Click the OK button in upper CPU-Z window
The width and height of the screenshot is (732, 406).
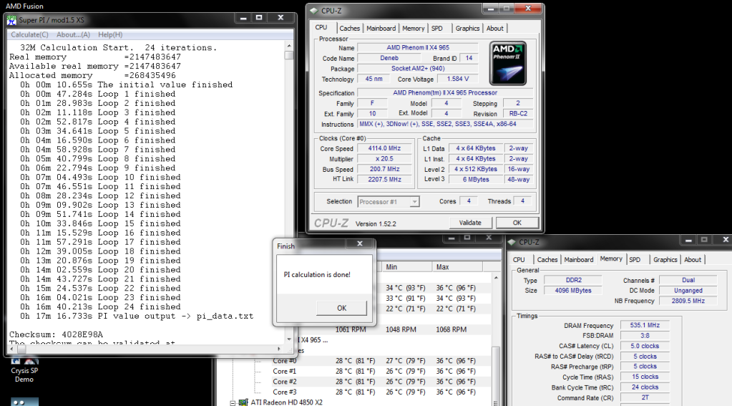click(x=517, y=222)
